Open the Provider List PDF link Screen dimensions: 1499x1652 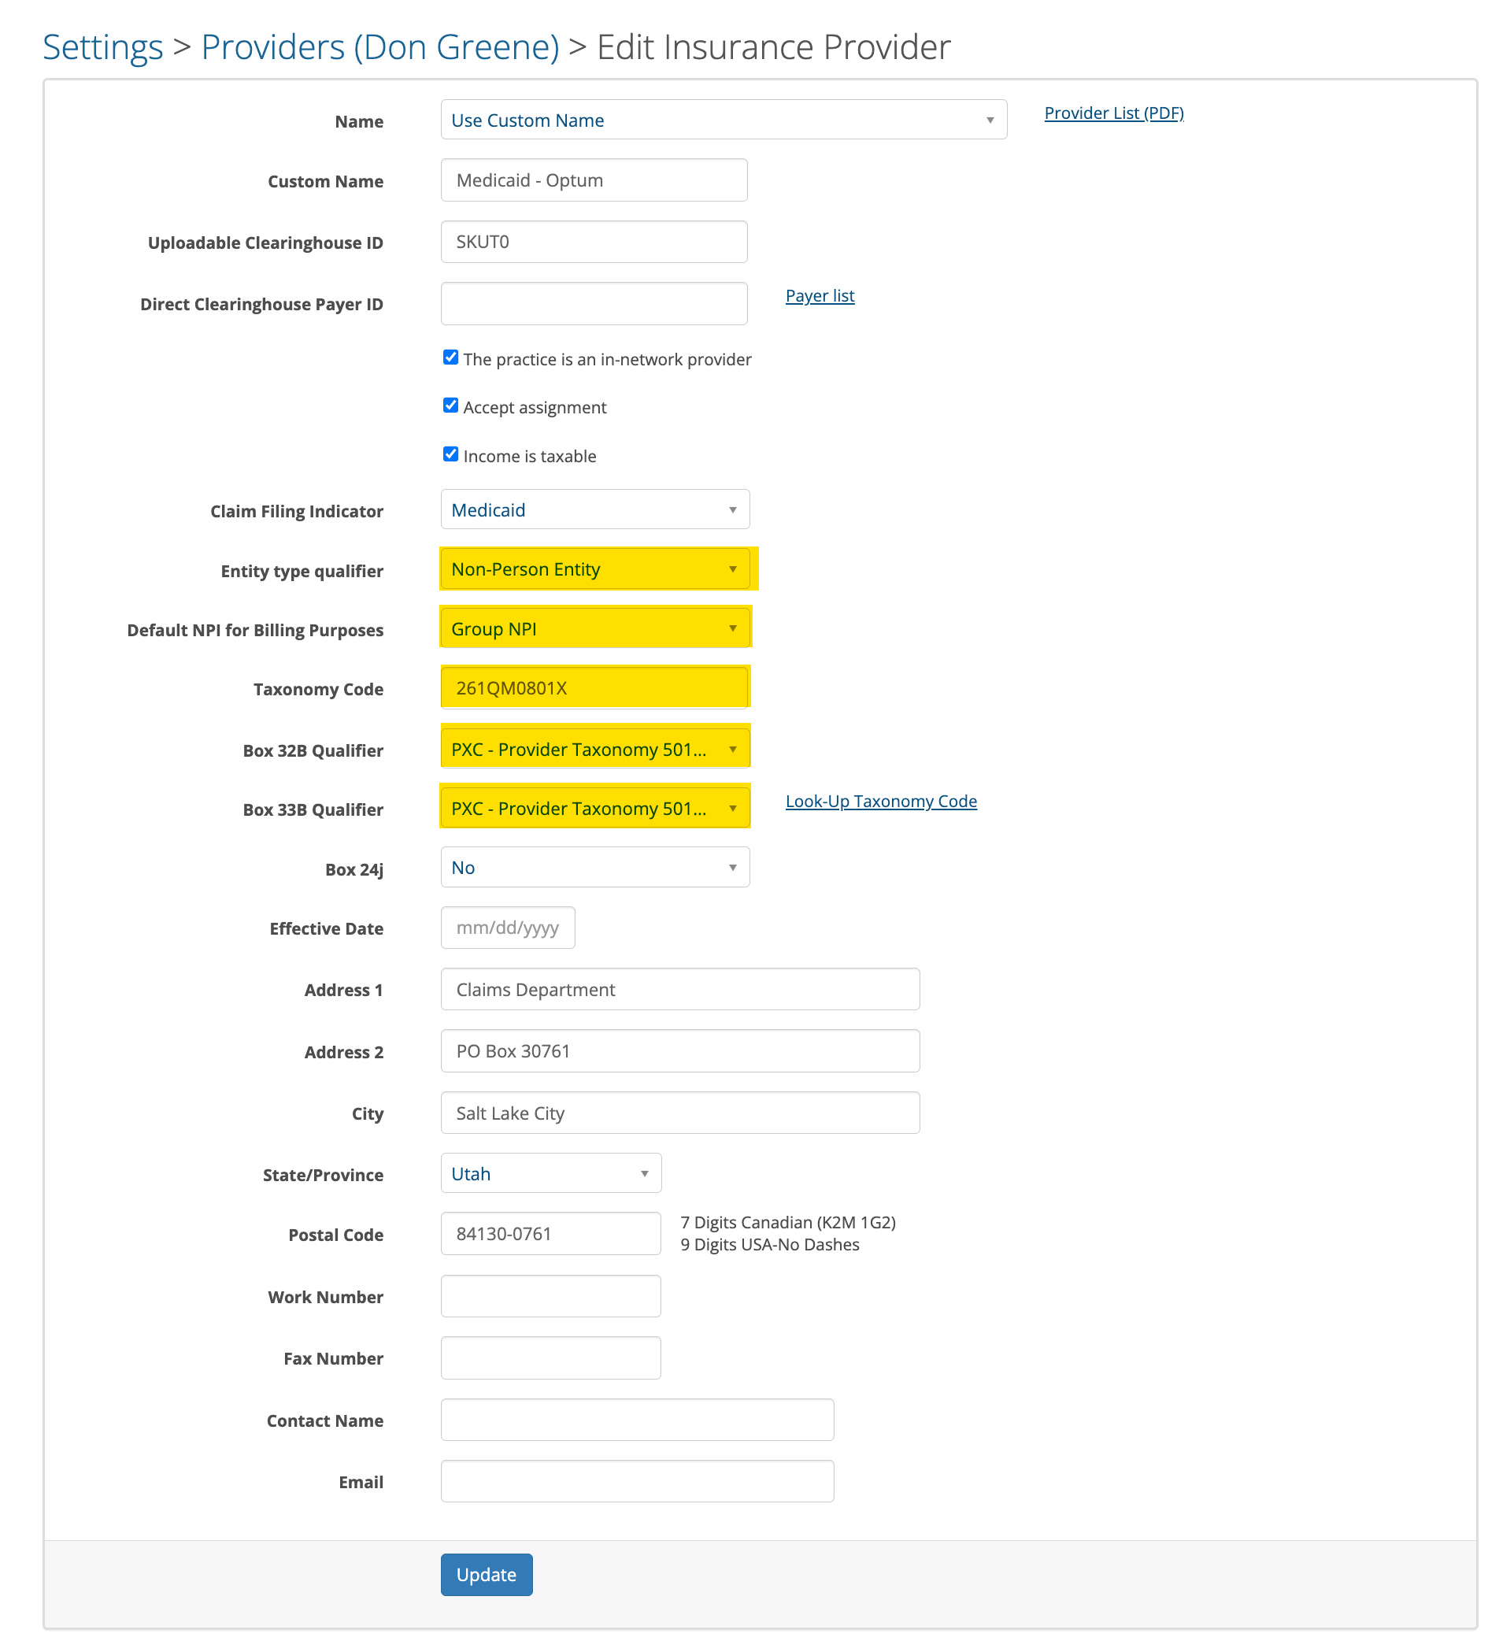1113,113
